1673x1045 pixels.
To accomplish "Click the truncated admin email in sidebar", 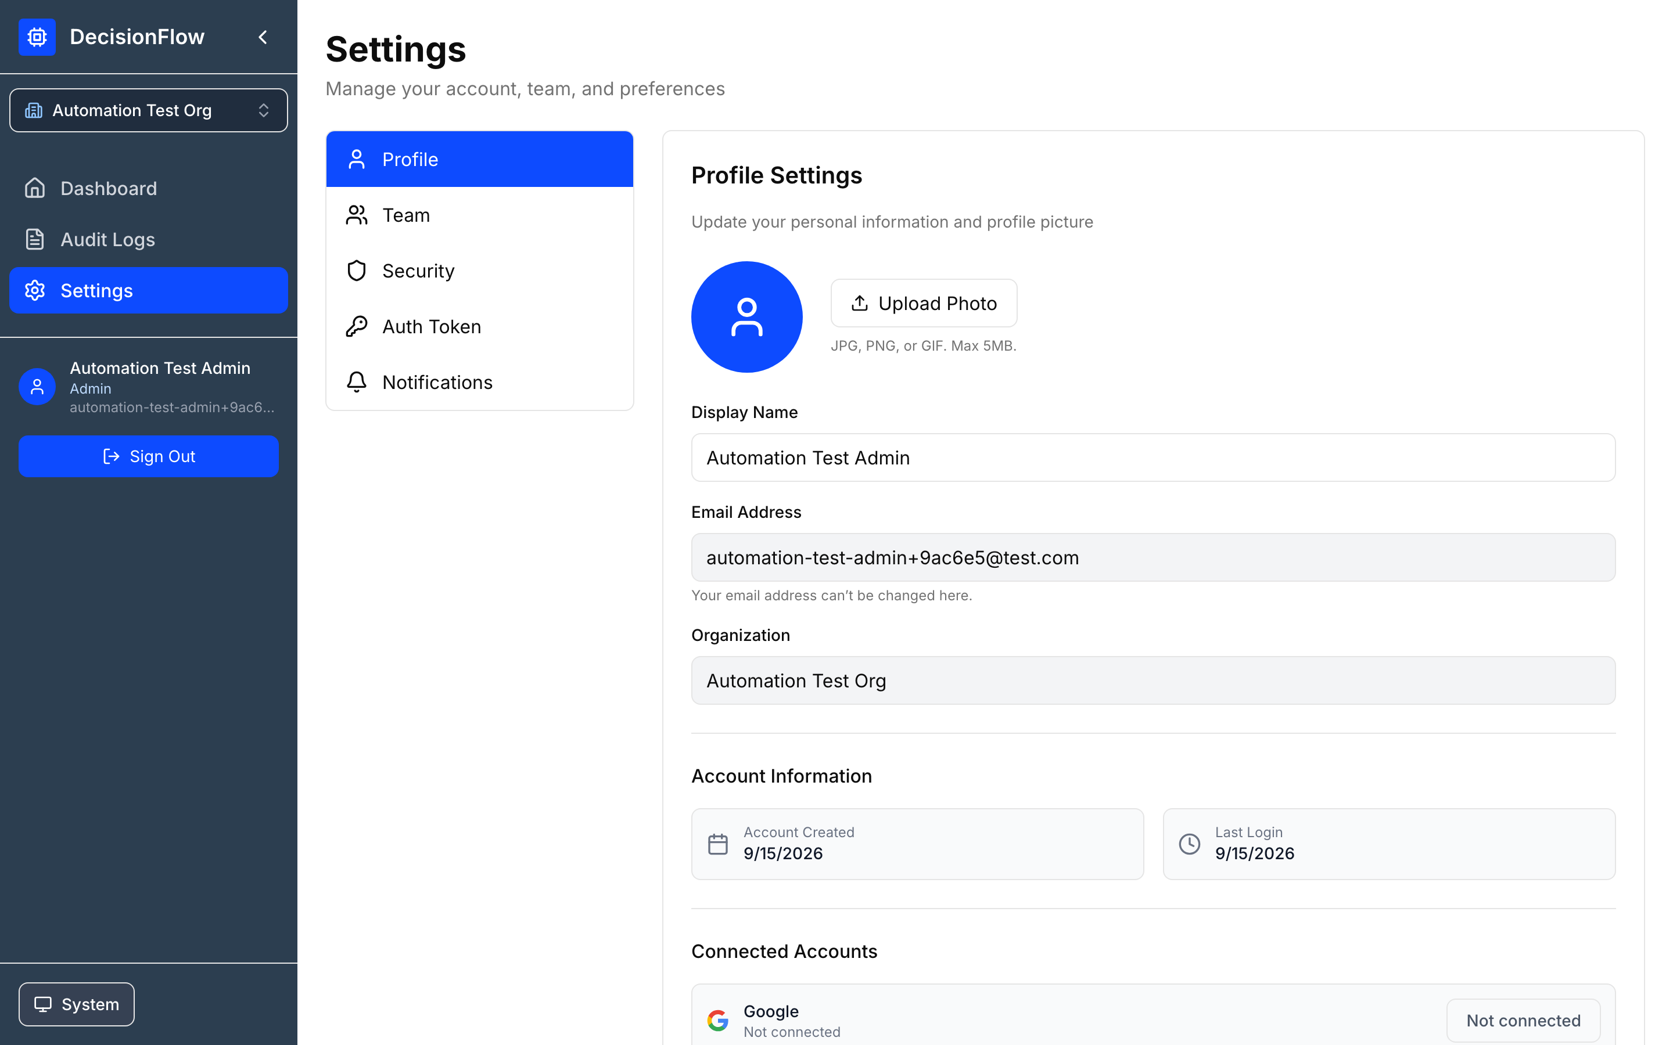I will [x=172, y=407].
